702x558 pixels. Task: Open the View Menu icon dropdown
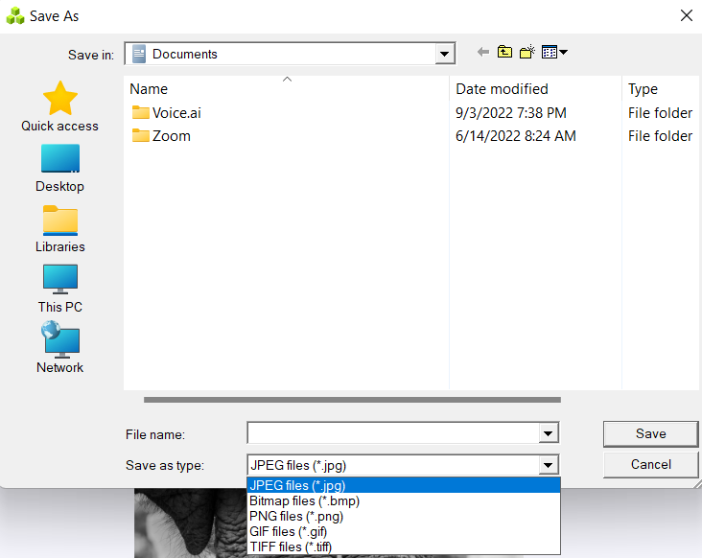[x=554, y=53]
